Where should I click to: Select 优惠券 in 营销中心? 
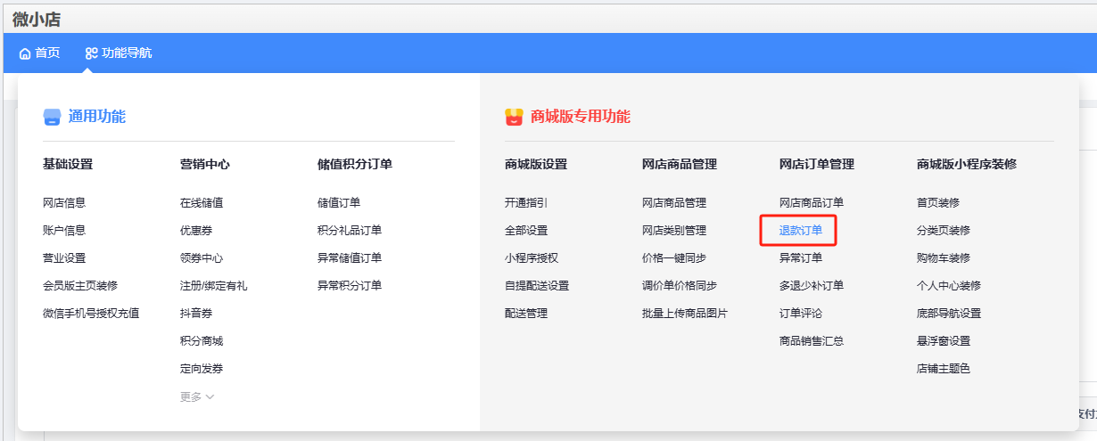coord(196,230)
